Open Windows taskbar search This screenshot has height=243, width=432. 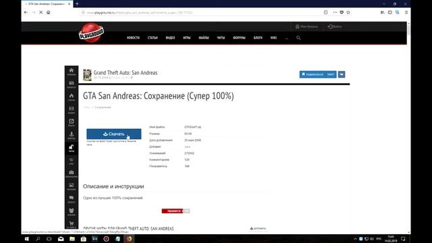point(38,239)
